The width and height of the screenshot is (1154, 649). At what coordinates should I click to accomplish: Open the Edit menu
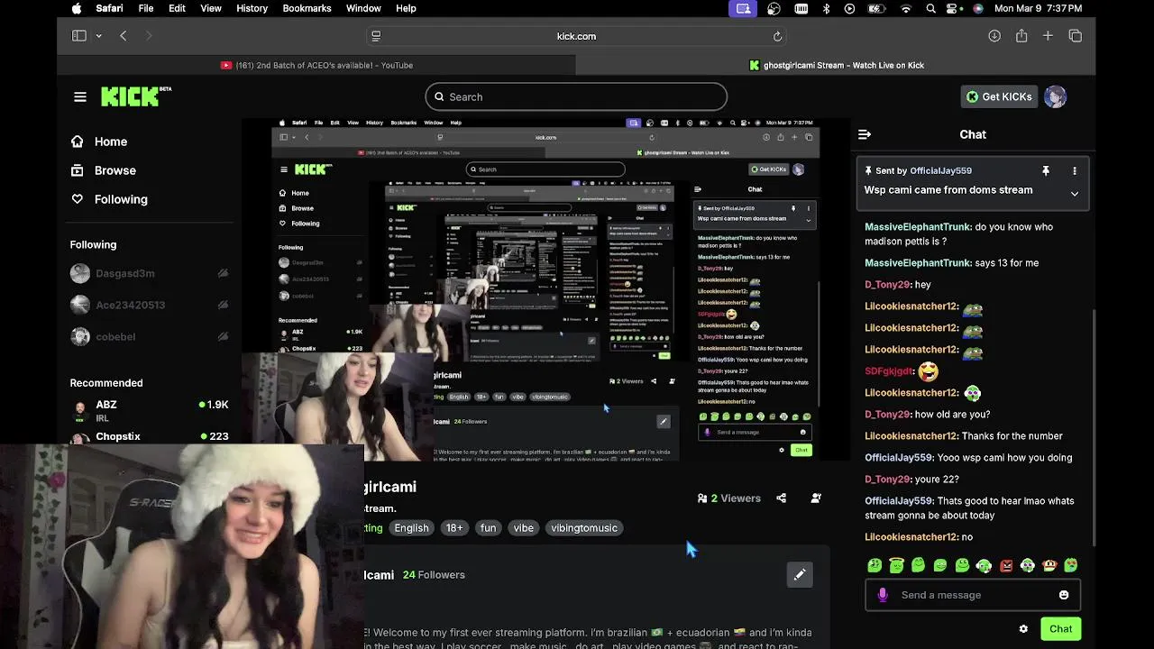tap(177, 8)
